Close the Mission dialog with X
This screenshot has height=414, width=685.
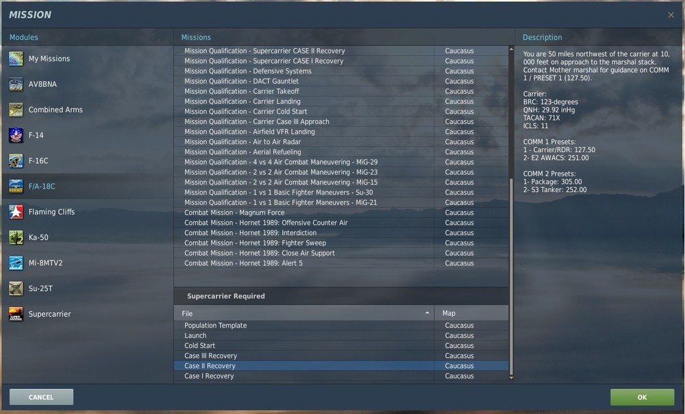[x=671, y=15]
